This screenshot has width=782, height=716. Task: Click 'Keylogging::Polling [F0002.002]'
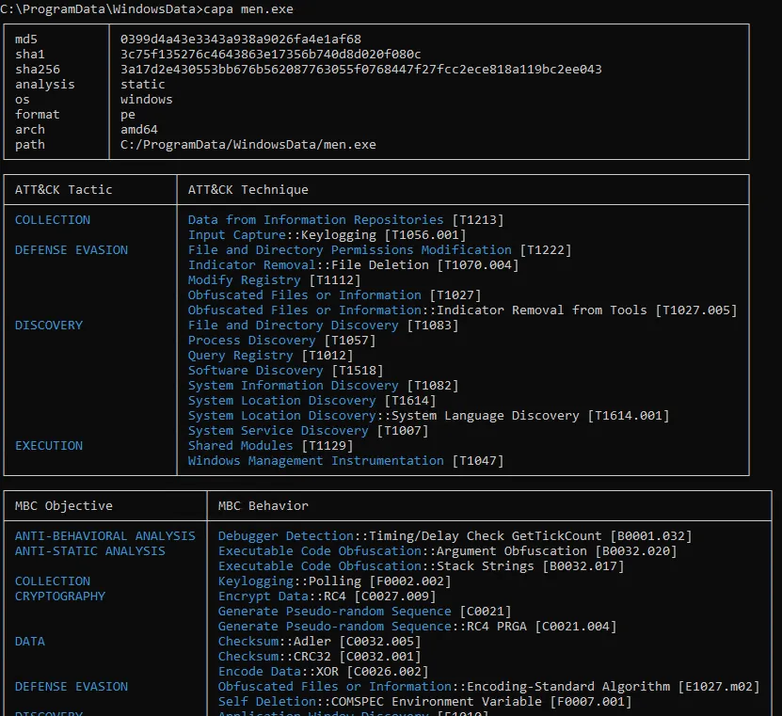[334, 581]
